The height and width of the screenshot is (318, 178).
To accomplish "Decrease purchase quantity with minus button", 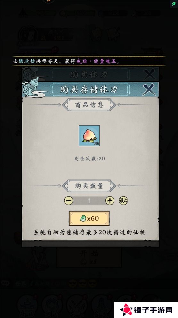I will (x=69, y=201).
